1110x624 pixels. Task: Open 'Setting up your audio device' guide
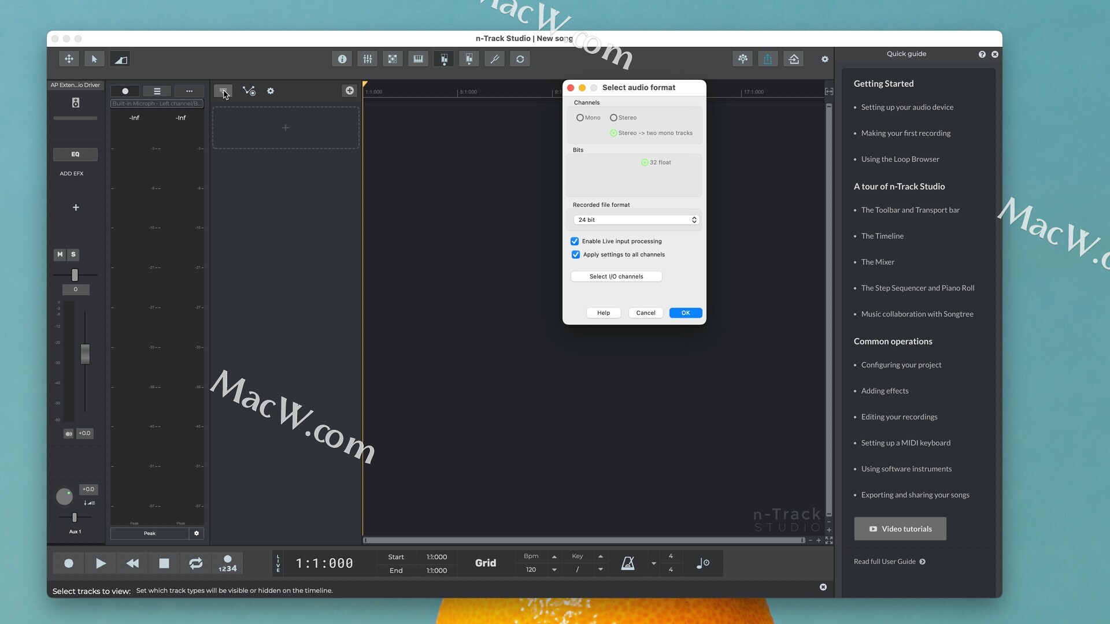tap(907, 107)
